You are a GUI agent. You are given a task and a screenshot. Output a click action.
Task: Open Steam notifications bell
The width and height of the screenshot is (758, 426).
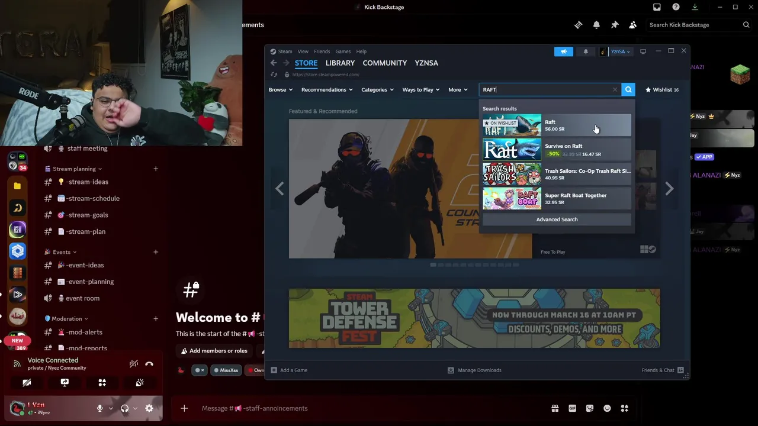click(586, 51)
